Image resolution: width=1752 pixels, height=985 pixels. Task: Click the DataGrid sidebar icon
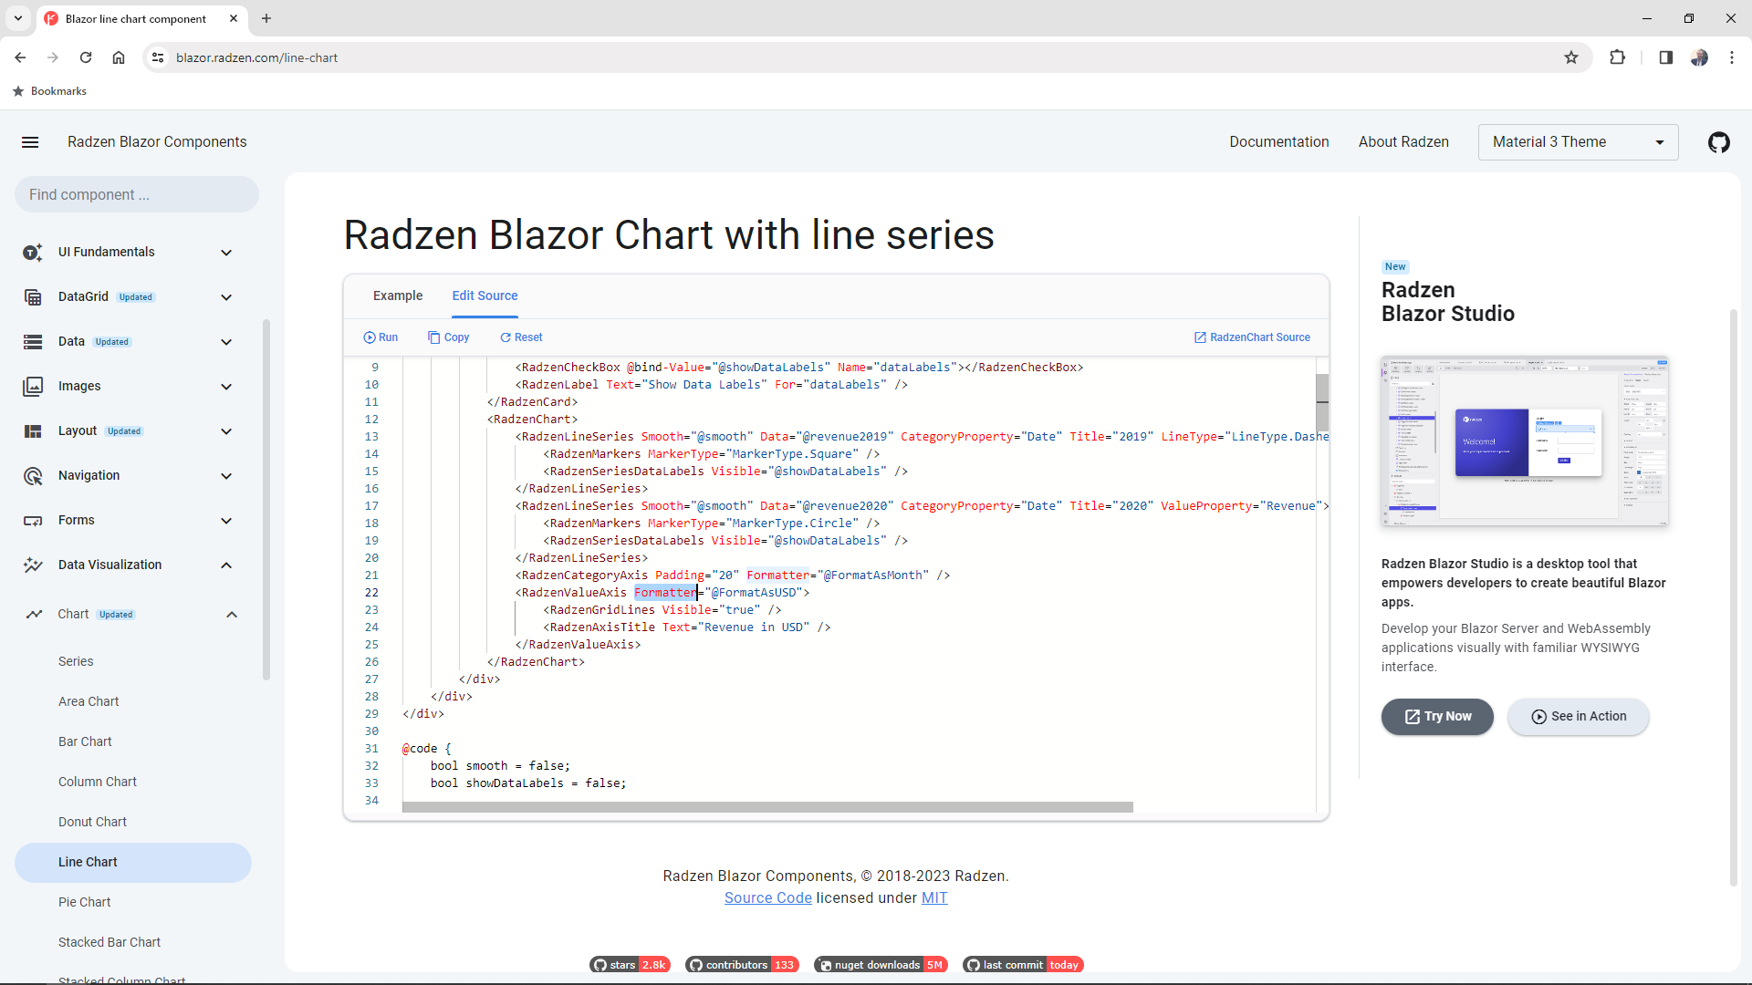coord(33,296)
